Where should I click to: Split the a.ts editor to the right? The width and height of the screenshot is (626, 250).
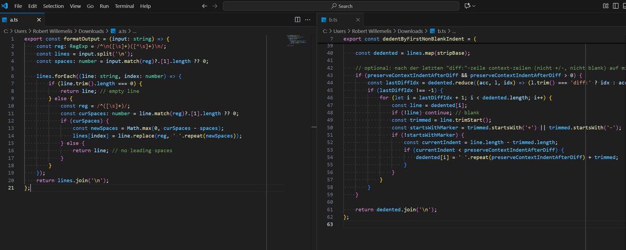(x=297, y=20)
